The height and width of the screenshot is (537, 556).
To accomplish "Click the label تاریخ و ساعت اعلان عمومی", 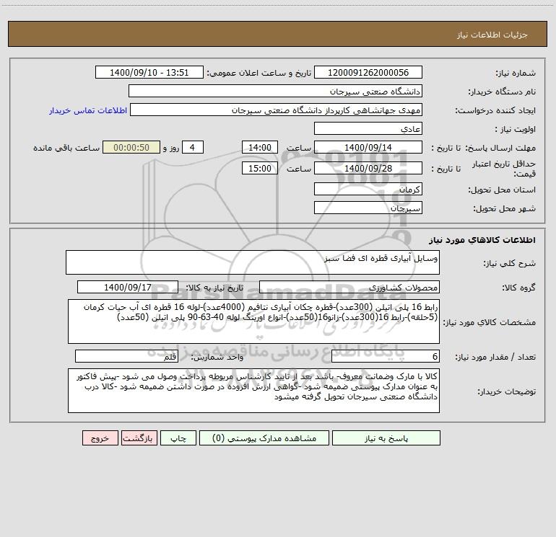I will (259, 73).
